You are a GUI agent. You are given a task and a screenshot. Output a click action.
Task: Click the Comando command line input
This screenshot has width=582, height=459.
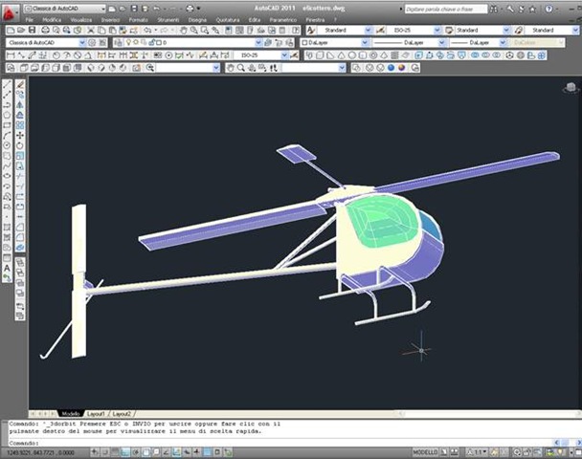287,443
